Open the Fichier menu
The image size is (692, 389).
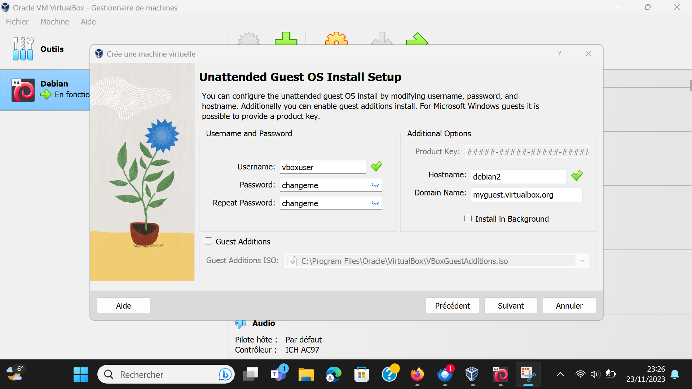pyautogui.click(x=17, y=22)
